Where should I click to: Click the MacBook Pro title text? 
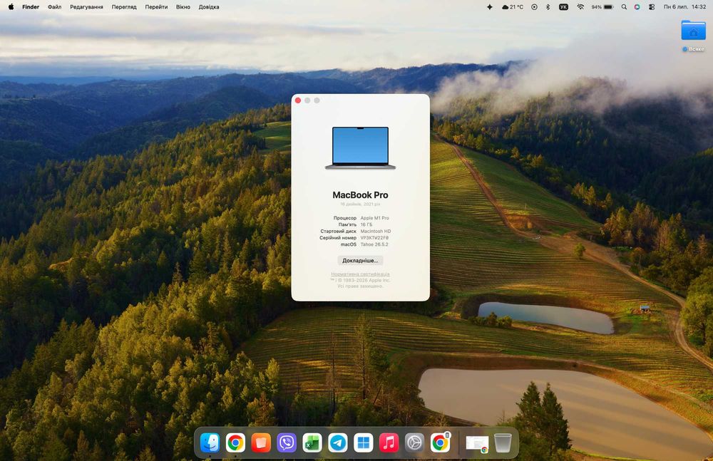click(360, 195)
